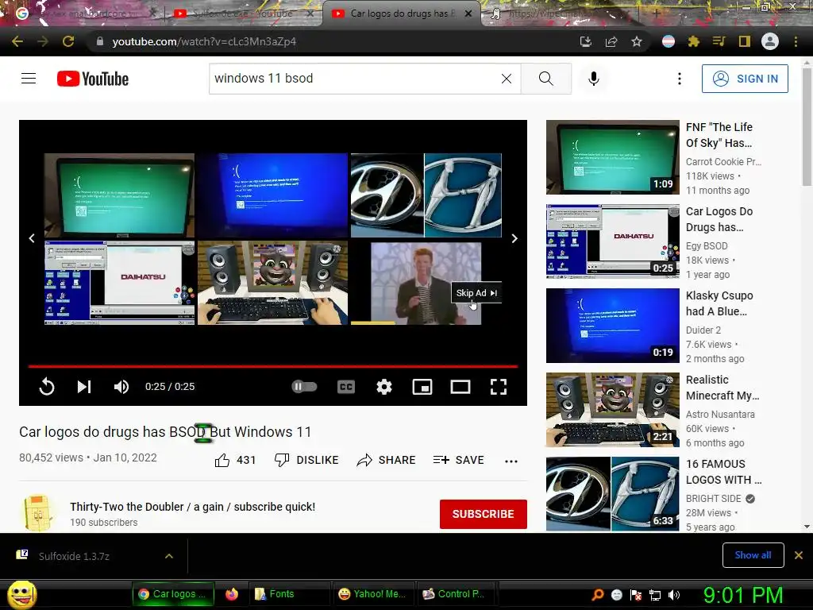The height and width of the screenshot is (610, 813).
Task: Click Talking Tom speakers end-screen tile
Action: coord(273,283)
